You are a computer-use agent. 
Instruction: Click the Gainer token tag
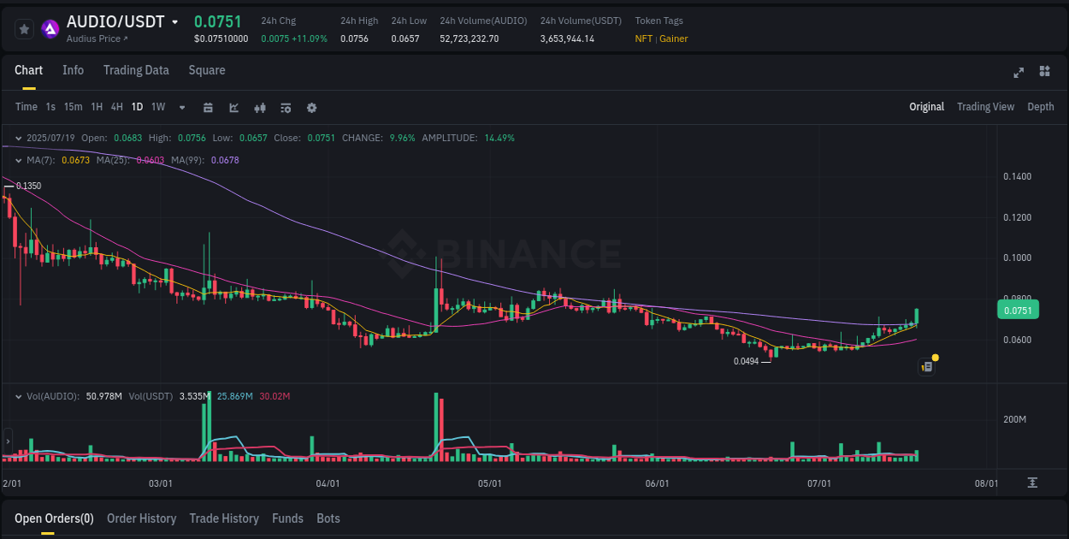[674, 38]
